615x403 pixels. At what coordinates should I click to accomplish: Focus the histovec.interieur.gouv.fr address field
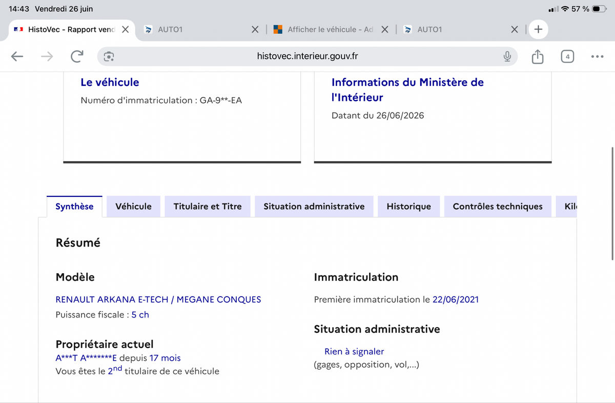(307, 56)
